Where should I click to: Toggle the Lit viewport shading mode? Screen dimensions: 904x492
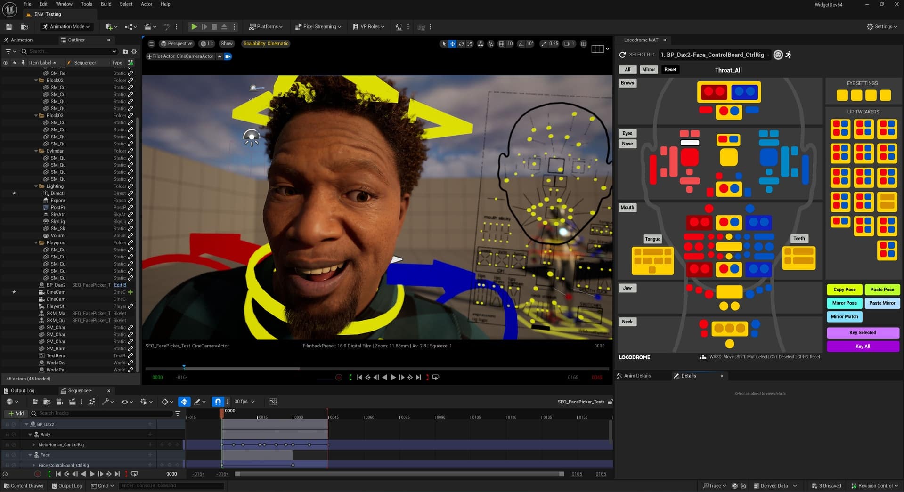pos(207,43)
